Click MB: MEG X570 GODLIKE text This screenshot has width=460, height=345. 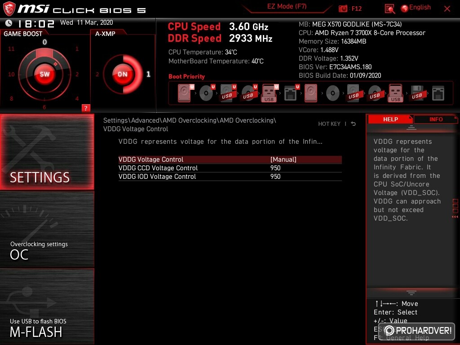pyautogui.click(x=350, y=24)
